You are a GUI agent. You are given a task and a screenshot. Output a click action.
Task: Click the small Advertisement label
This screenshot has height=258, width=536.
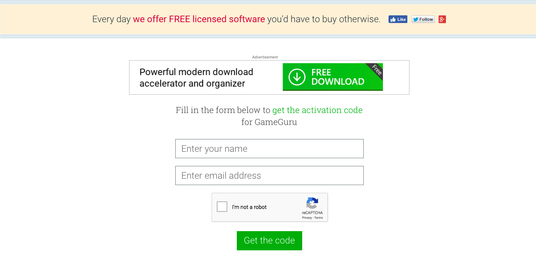[265, 57]
